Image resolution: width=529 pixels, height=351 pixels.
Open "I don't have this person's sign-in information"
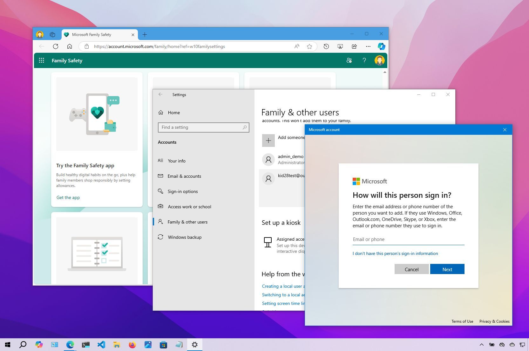pyautogui.click(x=395, y=253)
